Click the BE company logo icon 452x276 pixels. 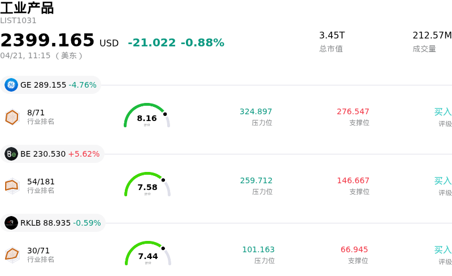[x=11, y=154]
